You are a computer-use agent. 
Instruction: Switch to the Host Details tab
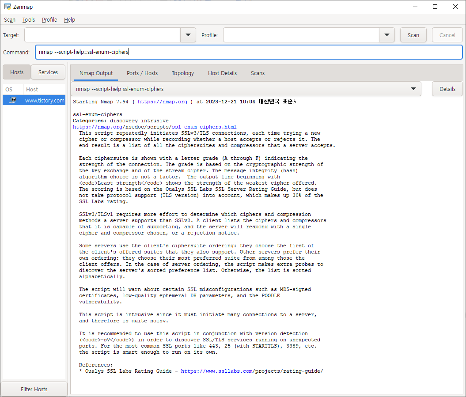click(222, 73)
